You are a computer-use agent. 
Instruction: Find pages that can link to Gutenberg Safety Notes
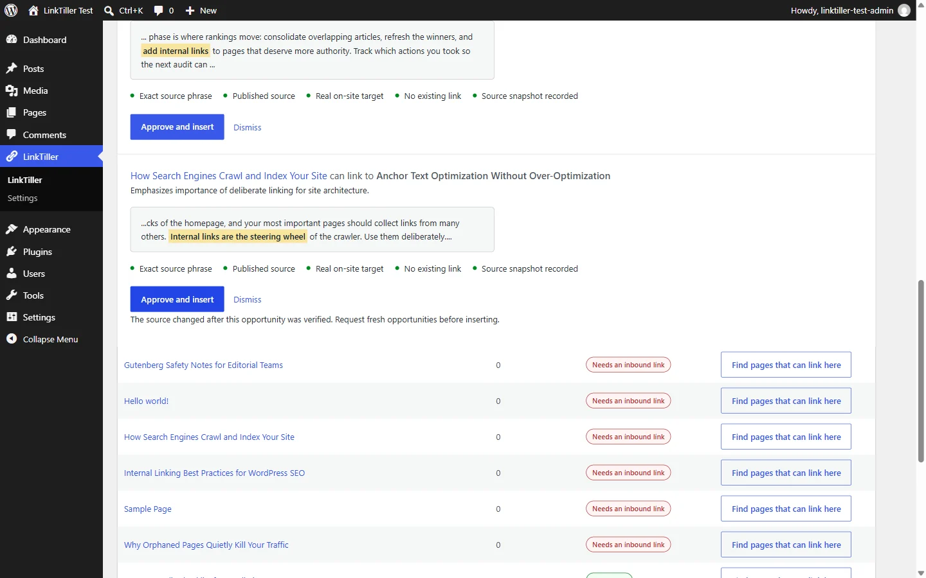click(x=786, y=365)
